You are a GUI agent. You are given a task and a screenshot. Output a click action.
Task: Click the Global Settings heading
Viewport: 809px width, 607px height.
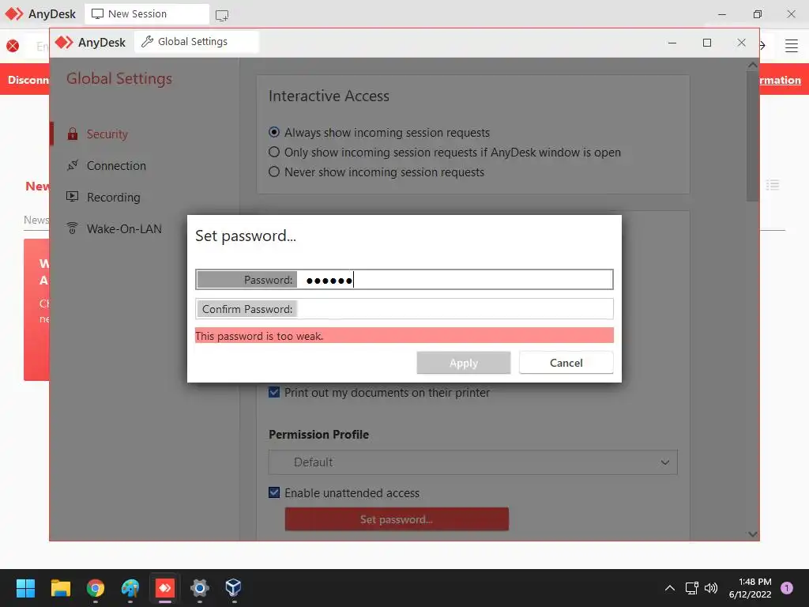pyautogui.click(x=119, y=78)
